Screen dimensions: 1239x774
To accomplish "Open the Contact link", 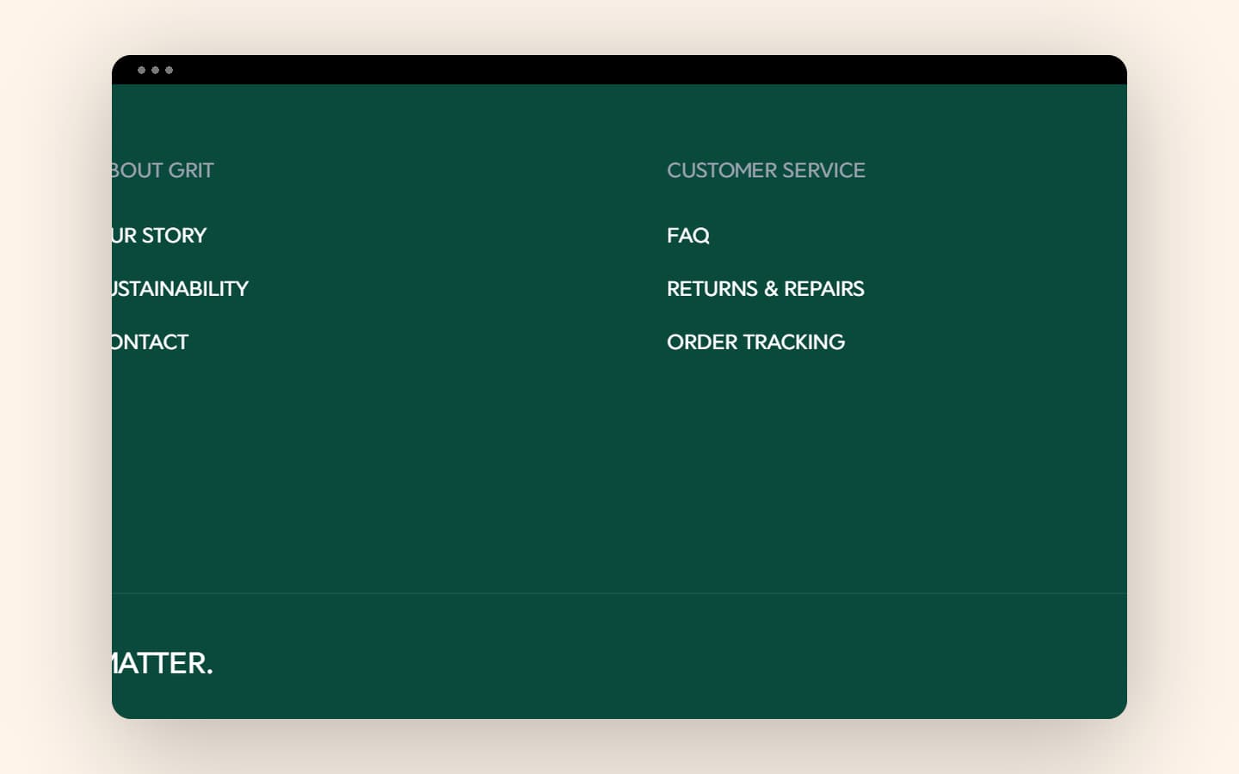I will pos(150,342).
